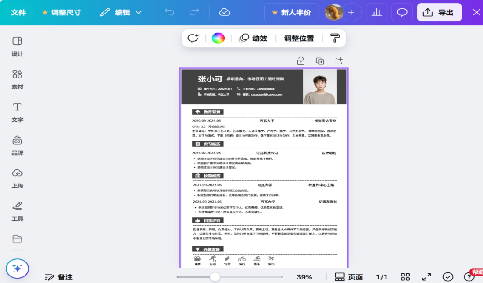Viewport: 483px width, 283px height.
Task: Click the redo arrow
Action: tap(194, 12)
